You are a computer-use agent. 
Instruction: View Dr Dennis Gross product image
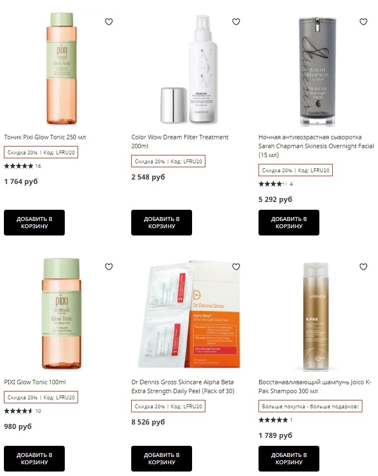[x=189, y=314]
